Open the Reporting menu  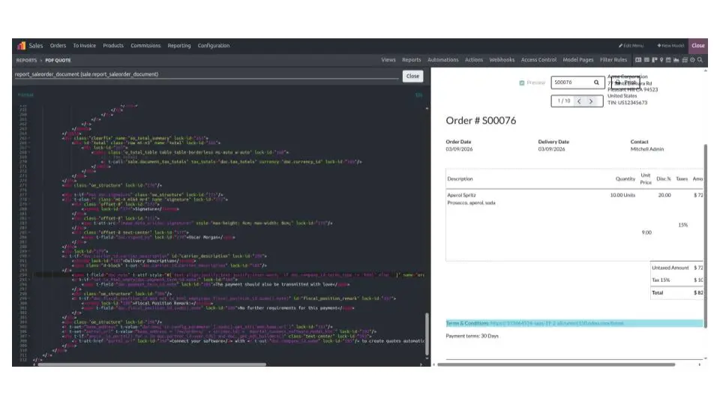pos(178,46)
